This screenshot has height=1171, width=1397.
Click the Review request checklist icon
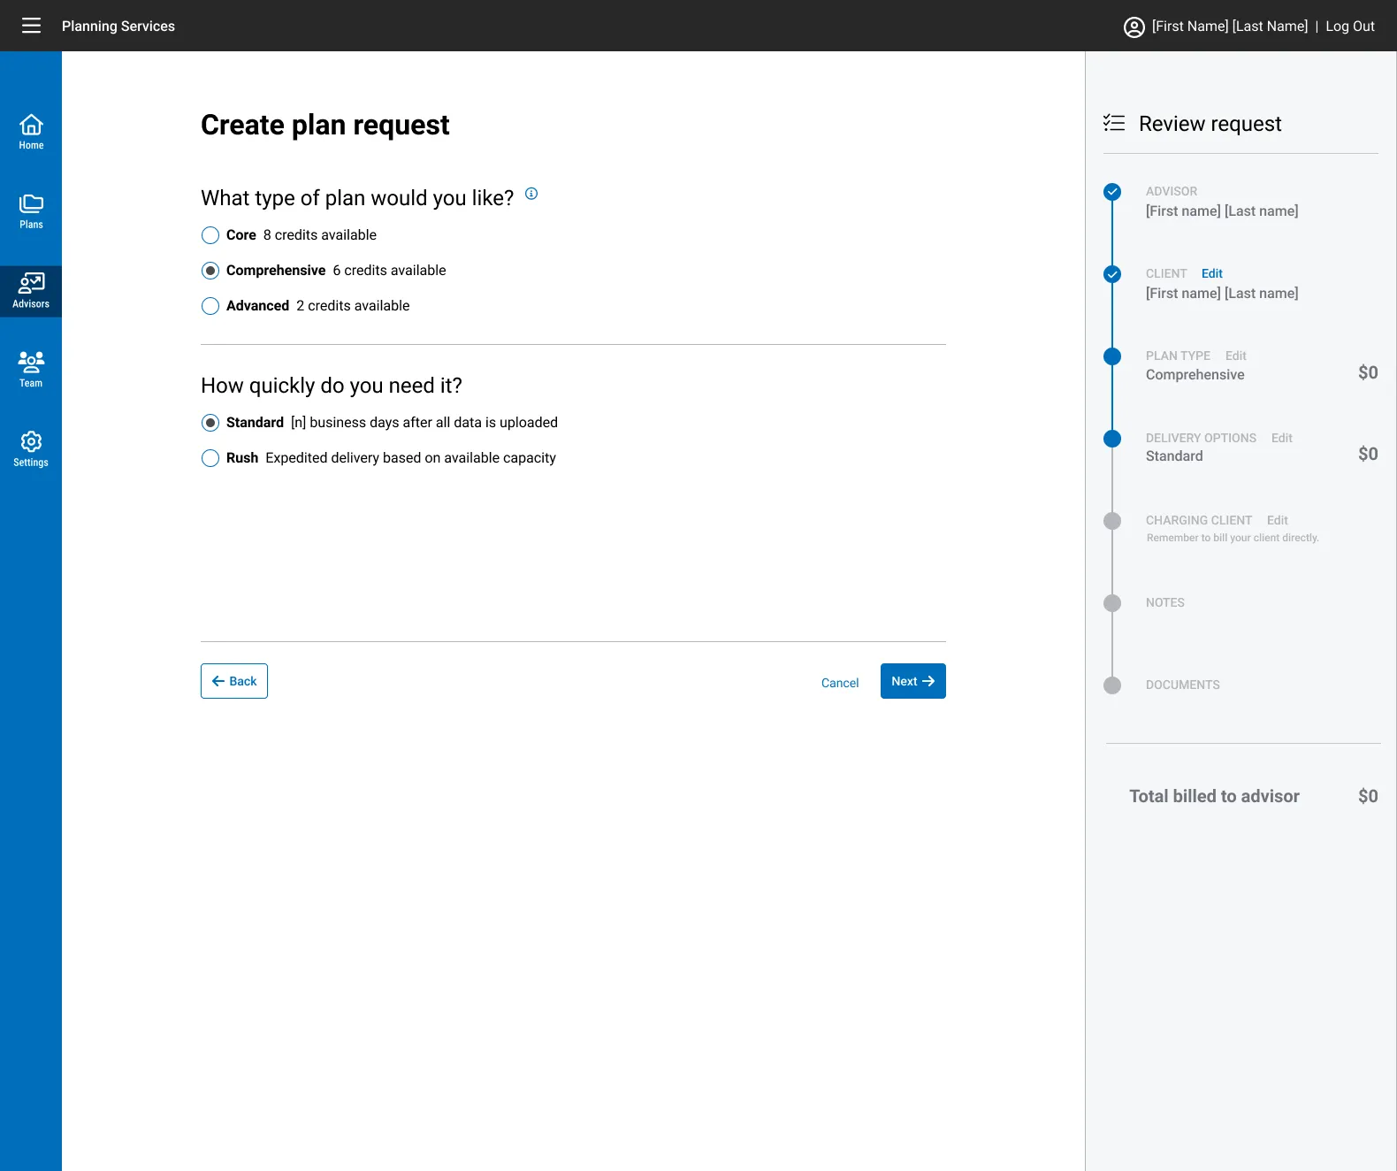(x=1114, y=123)
